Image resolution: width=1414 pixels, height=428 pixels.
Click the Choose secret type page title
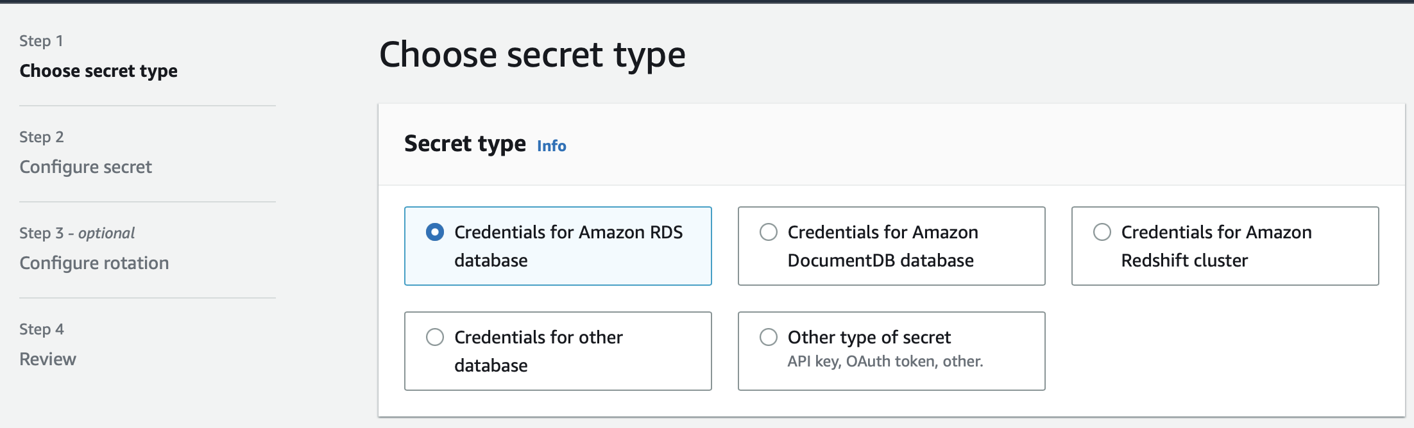coord(532,56)
